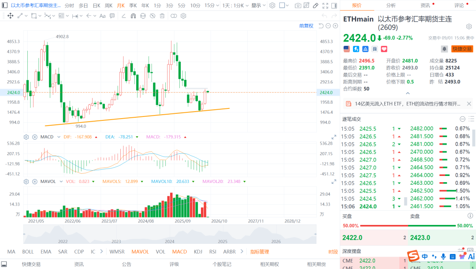Add a text annotation with Aa tool
This screenshot has height=269, width=476.
103,16
